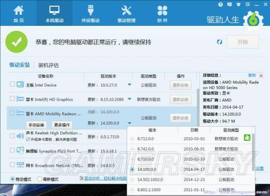The image size is (270, 196).
Task: Close details panel with red X
Action: pos(261,76)
